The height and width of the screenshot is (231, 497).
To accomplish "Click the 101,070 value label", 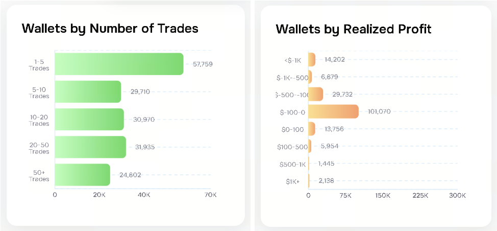I will point(379,111).
